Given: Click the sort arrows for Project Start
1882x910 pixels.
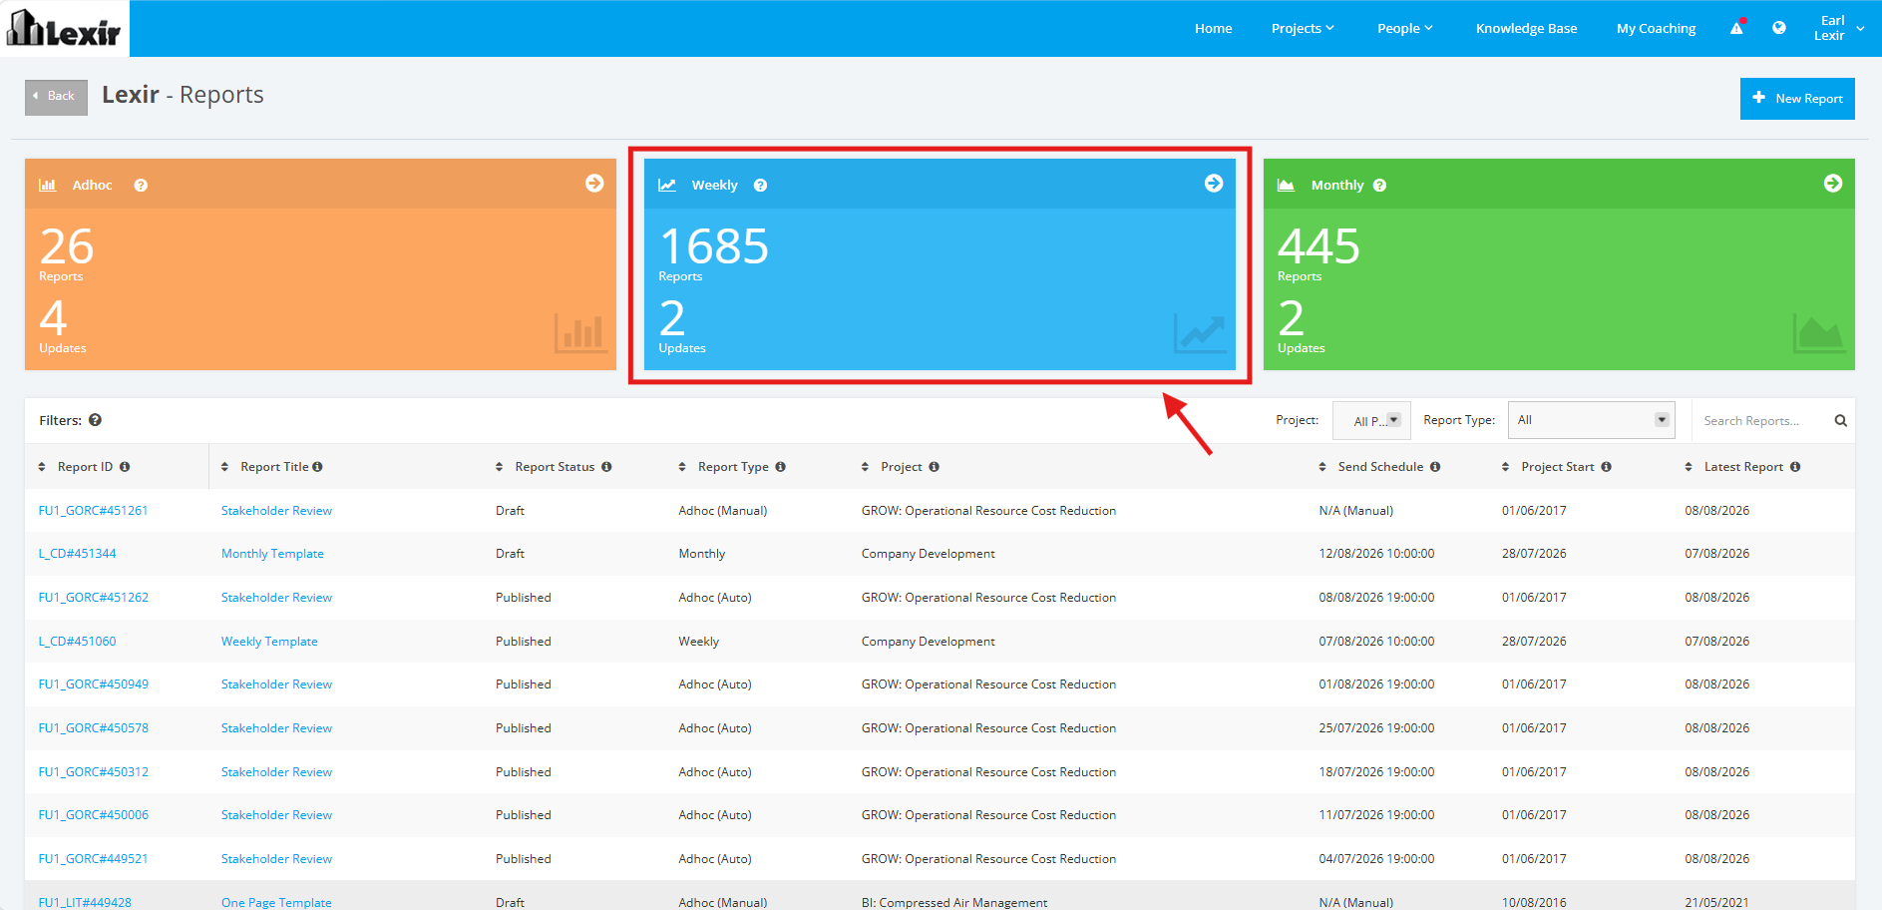Looking at the screenshot, I should [x=1505, y=467].
